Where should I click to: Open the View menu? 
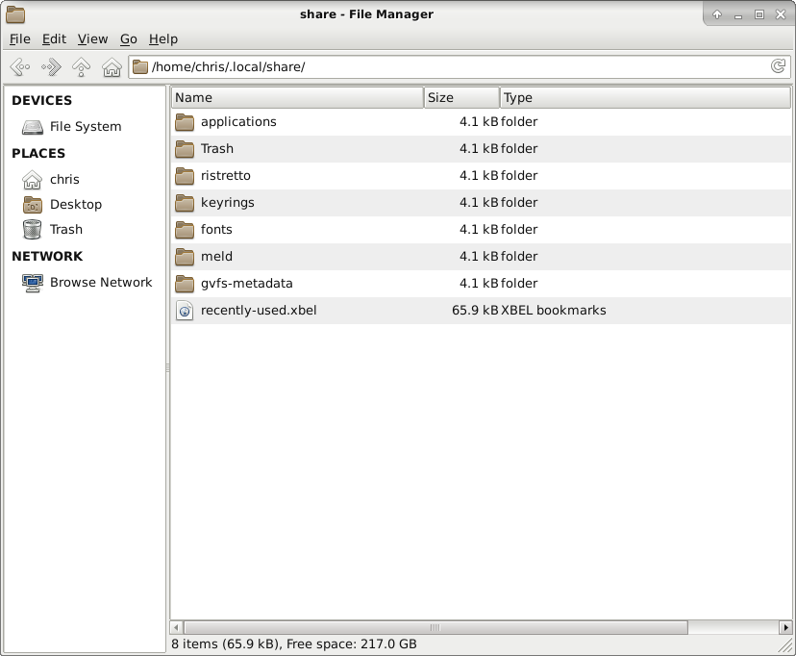pyautogui.click(x=92, y=39)
